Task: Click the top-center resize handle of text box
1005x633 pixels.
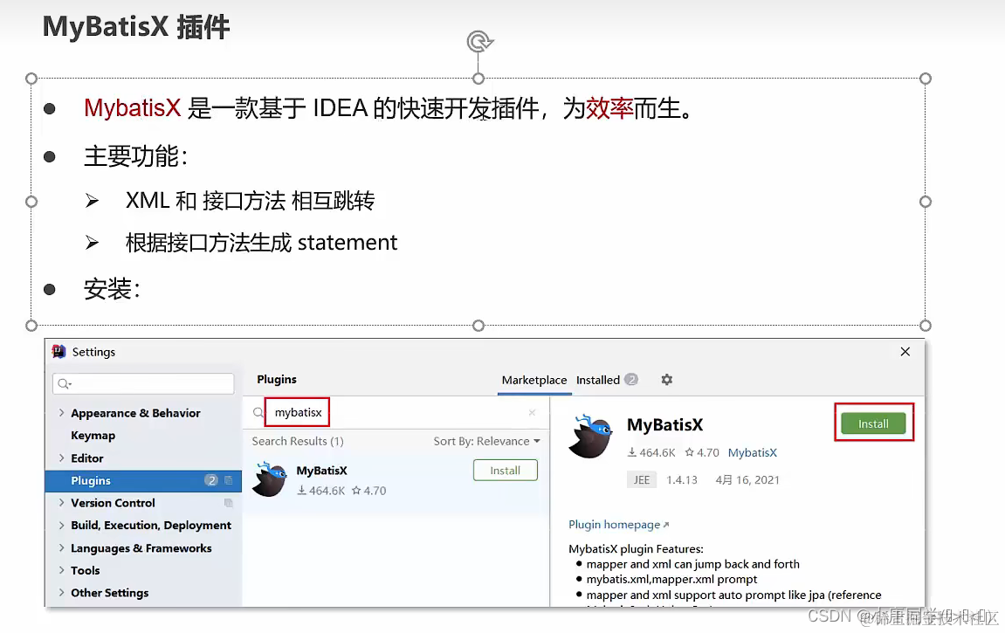Action: click(x=478, y=79)
